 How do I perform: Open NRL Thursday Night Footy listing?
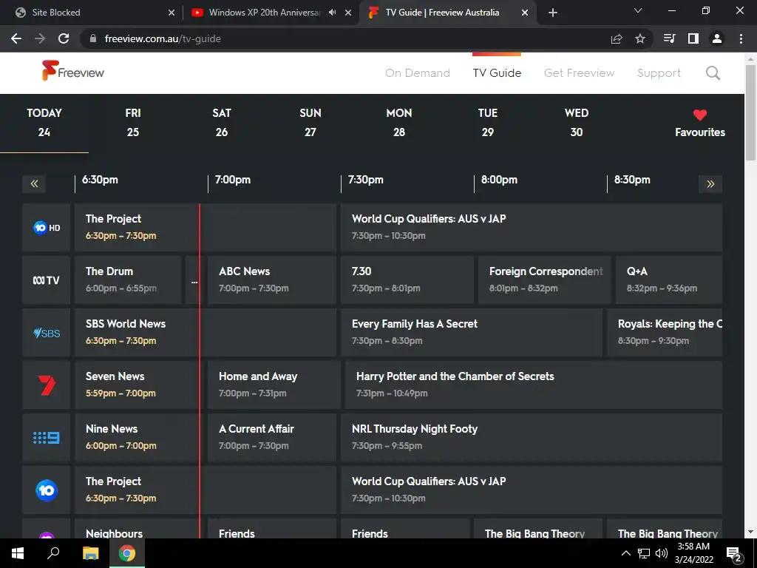[x=532, y=438]
